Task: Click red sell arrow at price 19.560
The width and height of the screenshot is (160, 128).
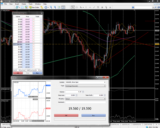Action: point(34,44)
